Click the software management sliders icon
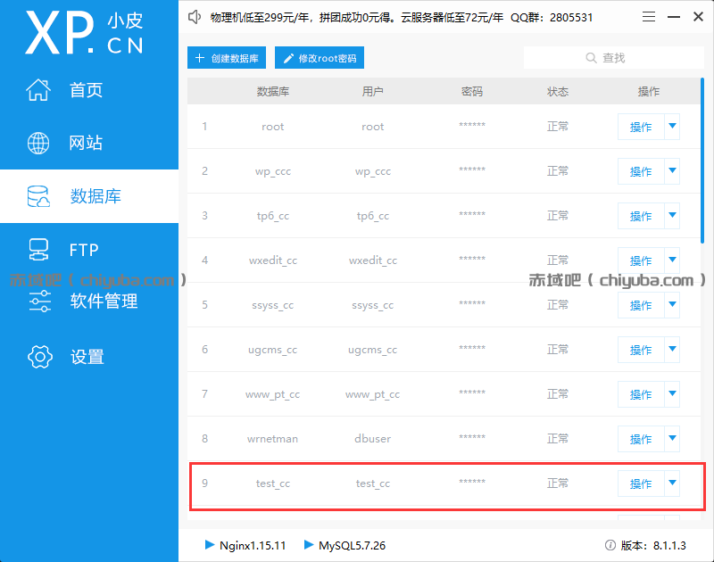714x562 pixels. point(39,301)
